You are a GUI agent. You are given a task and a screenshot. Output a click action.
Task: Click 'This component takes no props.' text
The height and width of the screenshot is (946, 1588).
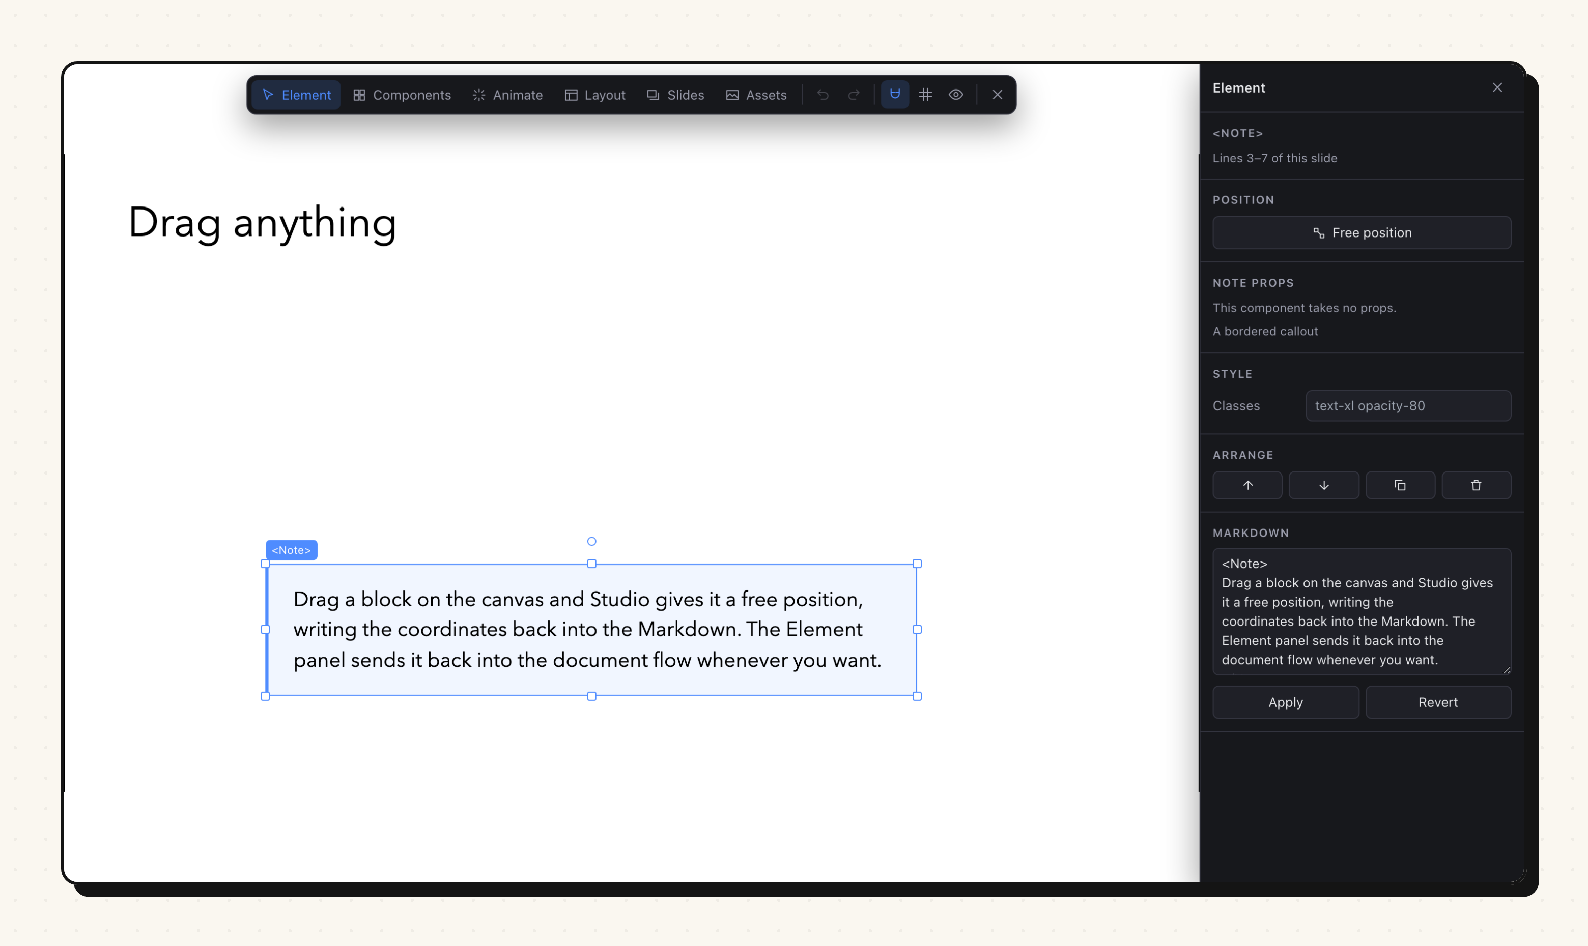click(1304, 308)
